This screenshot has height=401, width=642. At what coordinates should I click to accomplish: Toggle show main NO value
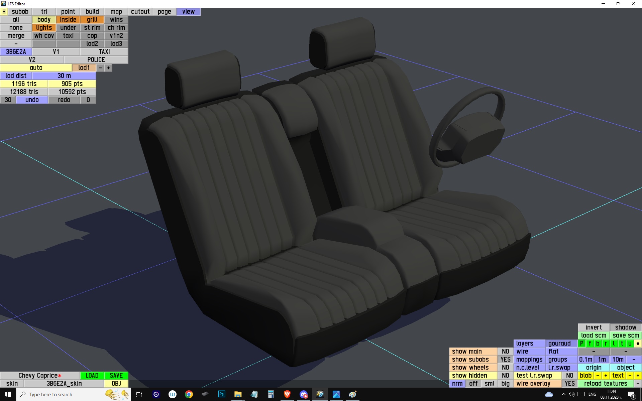[x=505, y=352]
